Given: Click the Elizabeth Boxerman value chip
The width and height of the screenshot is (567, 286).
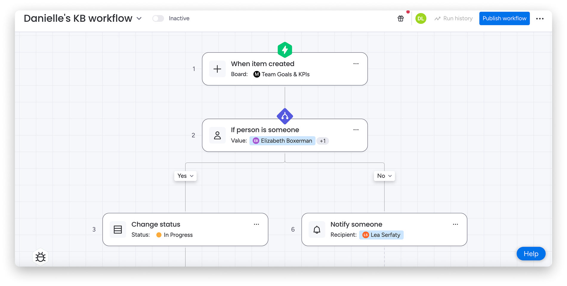Looking at the screenshot, I should pyautogui.click(x=282, y=141).
